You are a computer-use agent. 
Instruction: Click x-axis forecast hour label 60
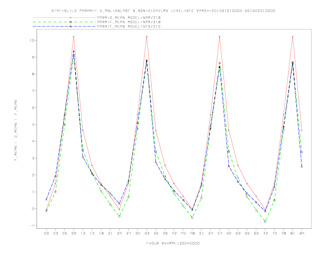[229, 233]
